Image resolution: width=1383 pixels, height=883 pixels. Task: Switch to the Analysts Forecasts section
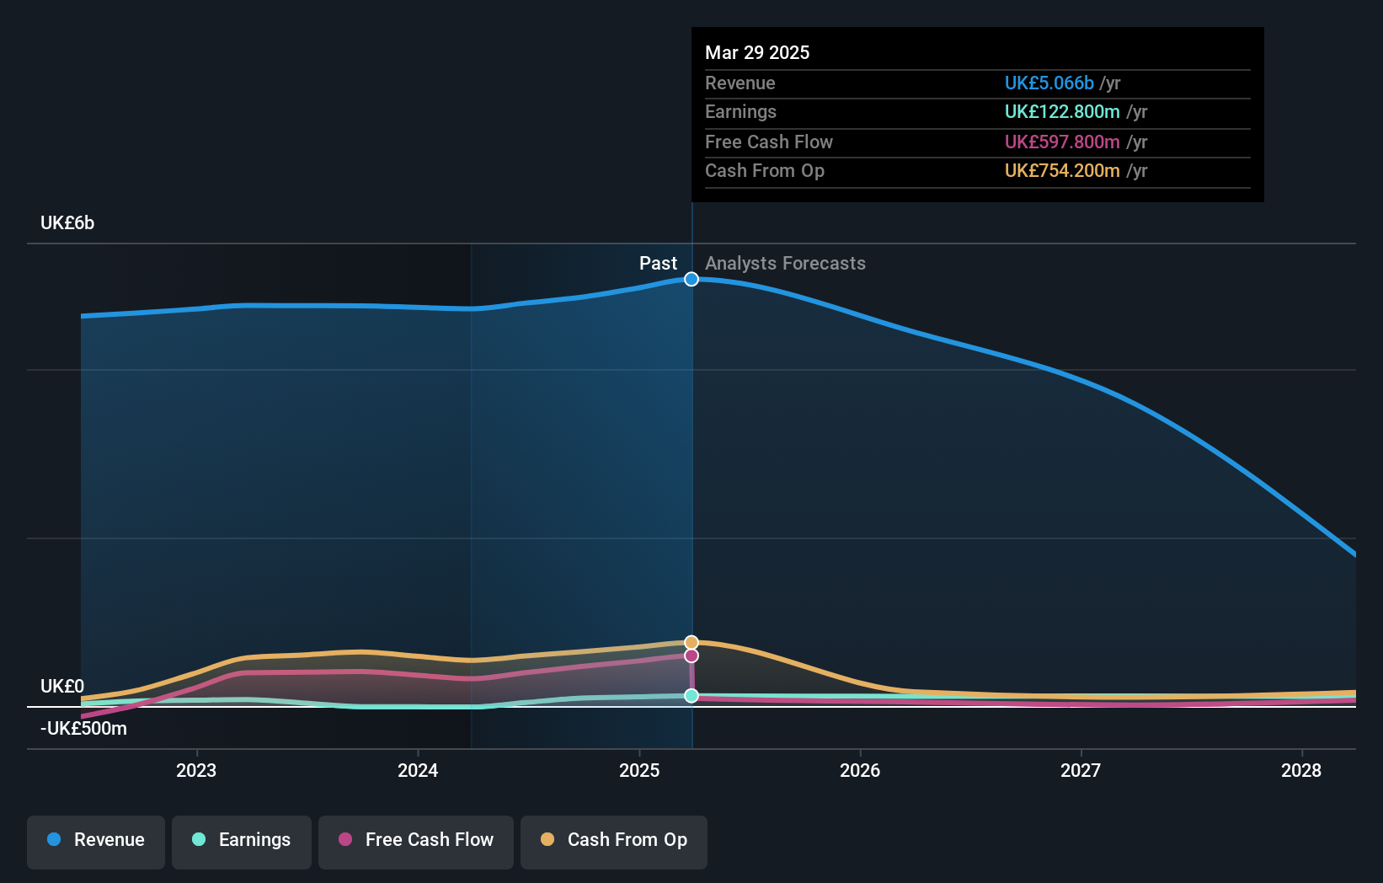click(785, 263)
